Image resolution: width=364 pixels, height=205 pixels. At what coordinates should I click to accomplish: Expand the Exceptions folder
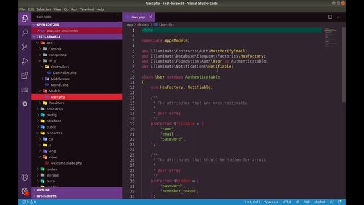(x=40, y=55)
